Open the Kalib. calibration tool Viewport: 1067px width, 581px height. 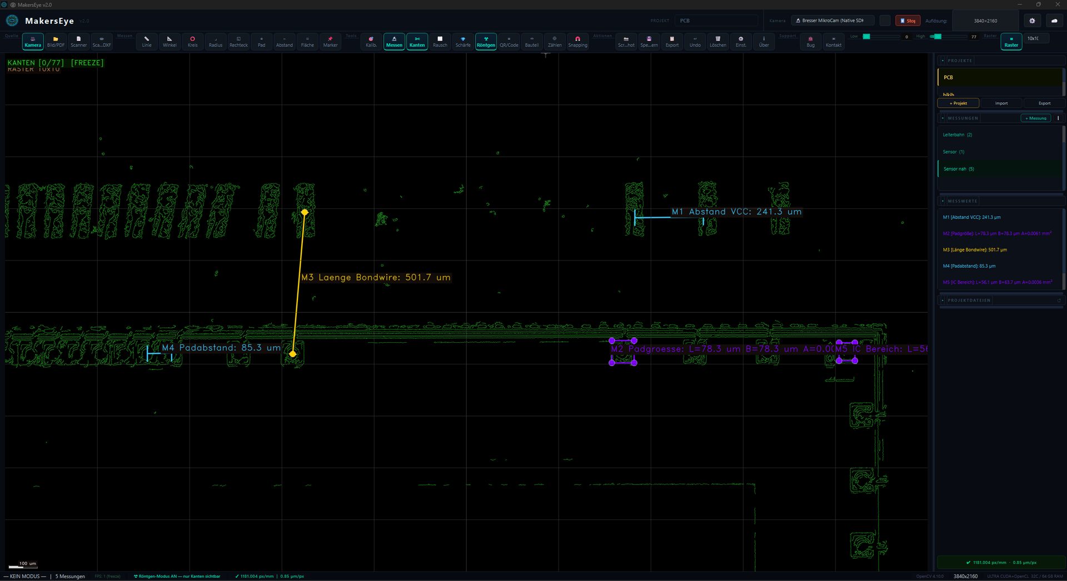point(371,42)
